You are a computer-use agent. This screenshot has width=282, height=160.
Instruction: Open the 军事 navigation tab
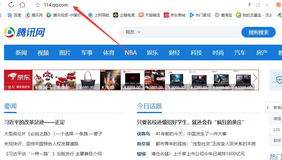tap(87, 53)
